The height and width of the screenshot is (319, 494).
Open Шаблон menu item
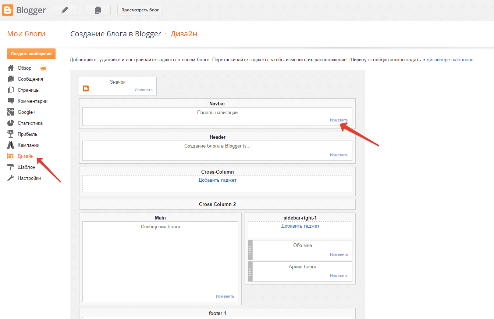tap(26, 167)
